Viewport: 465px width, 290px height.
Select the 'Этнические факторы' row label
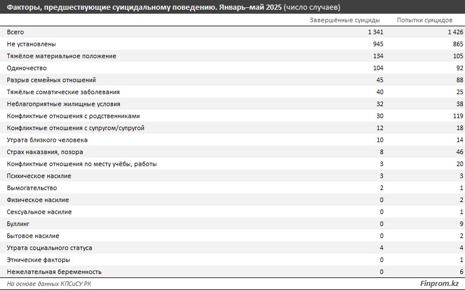coord(38,260)
